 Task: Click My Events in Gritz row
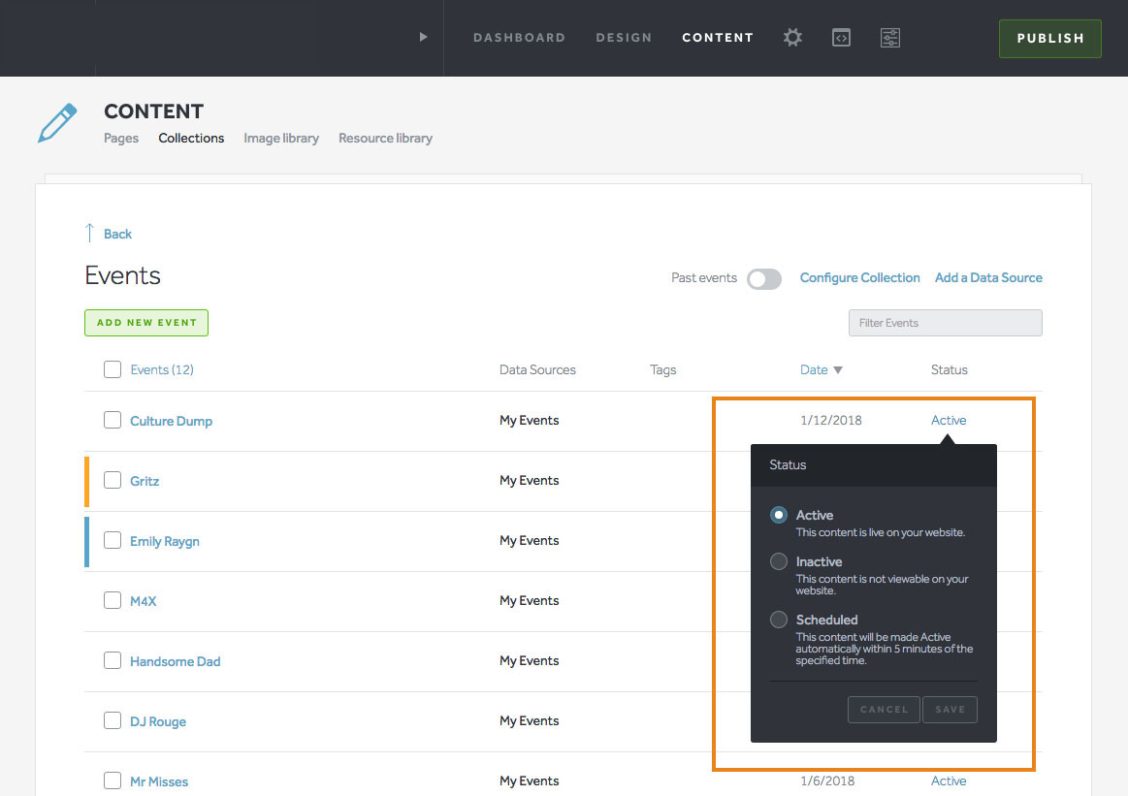pos(529,480)
